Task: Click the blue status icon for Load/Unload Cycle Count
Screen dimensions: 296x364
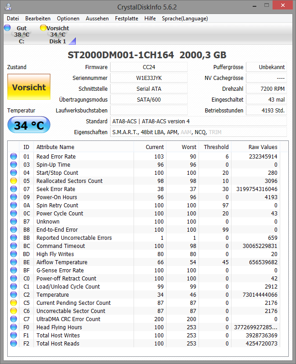Action: coord(14,286)
